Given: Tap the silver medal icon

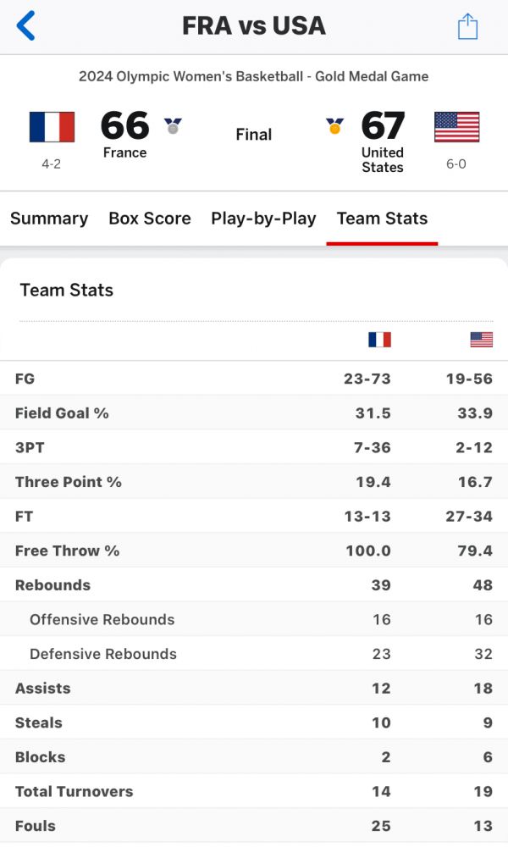Looking at the screenshot, I should tap(173, 126).
